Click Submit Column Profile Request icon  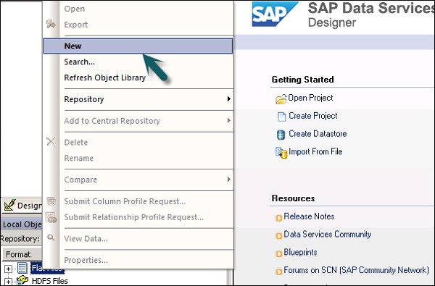pyautogui.click(x=51, y=201)
